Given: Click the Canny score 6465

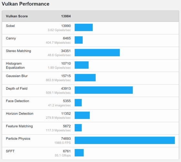Looking at the screenshot, I should pyautogui.click(x=67, y=38).
